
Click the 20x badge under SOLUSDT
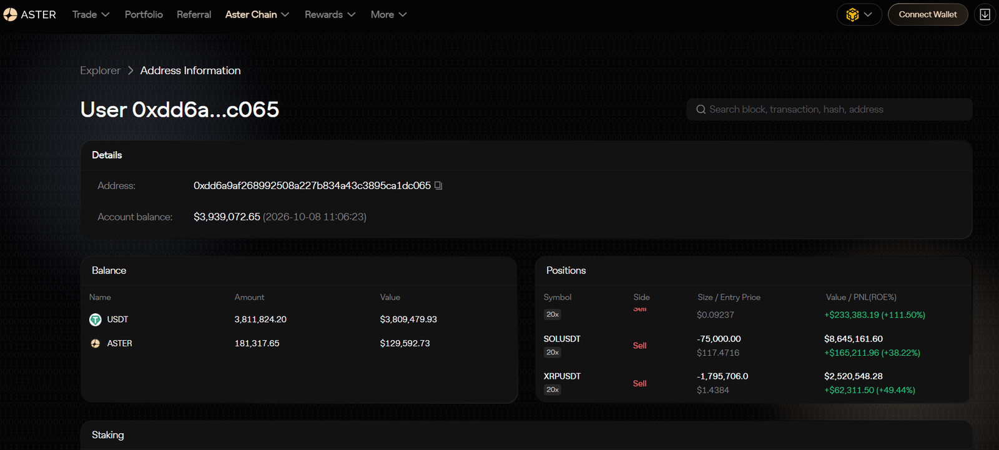point(553,353)
